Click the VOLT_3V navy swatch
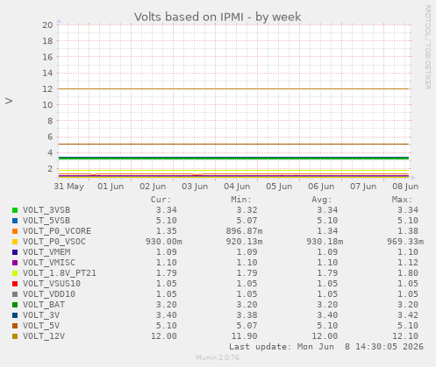This screenshot has height=367, width=436. (x=15, y=315)
